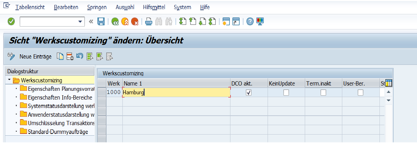Open Help via the question mark icon
This screenshot has height=143, width=417.
250,22
